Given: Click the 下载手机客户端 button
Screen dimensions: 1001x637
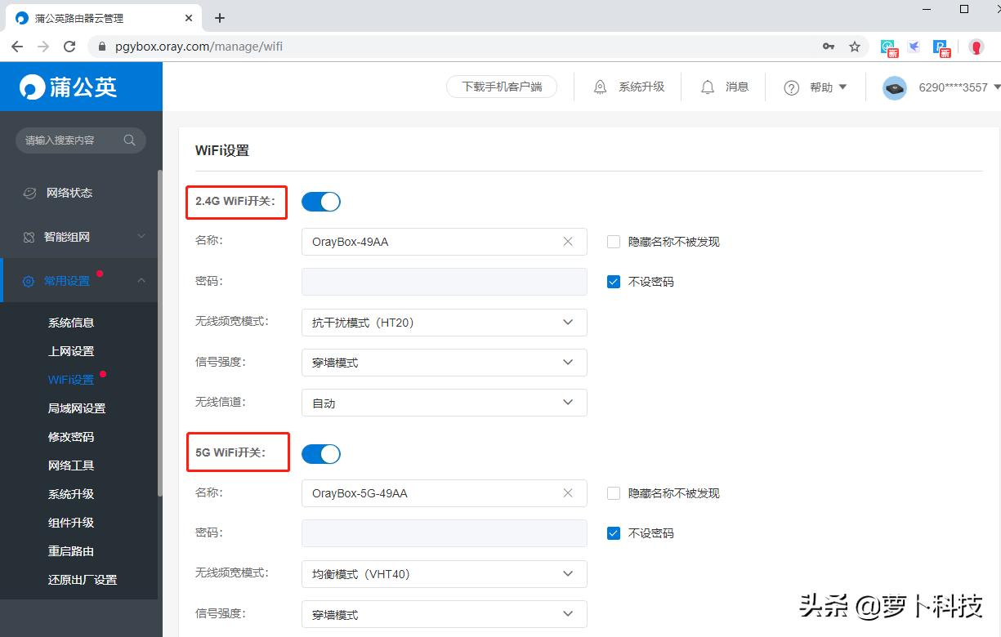Looking at the screenshot, I should tap(501, 86).
